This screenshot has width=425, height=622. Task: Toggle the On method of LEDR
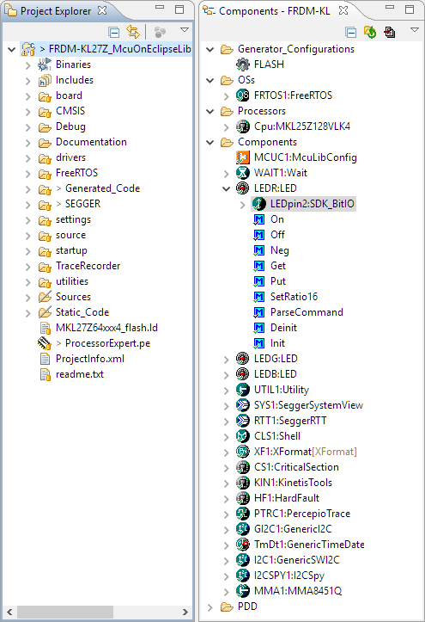tap(259, 219)
